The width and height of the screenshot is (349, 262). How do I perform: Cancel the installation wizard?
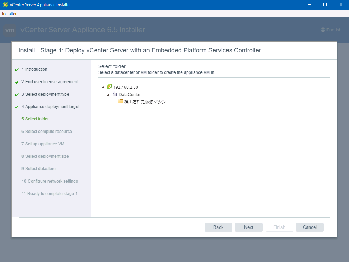pyautogui.click(x=310, y=227)
